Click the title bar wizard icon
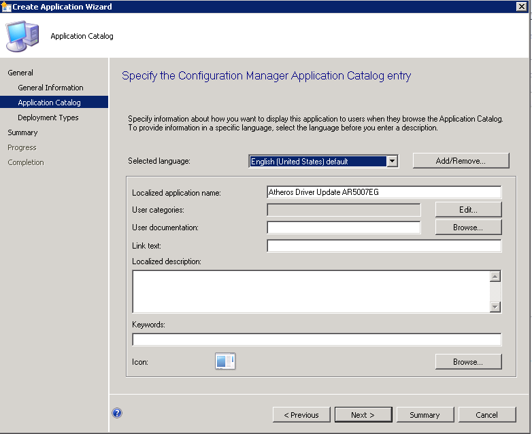 [x=6, y=7]
